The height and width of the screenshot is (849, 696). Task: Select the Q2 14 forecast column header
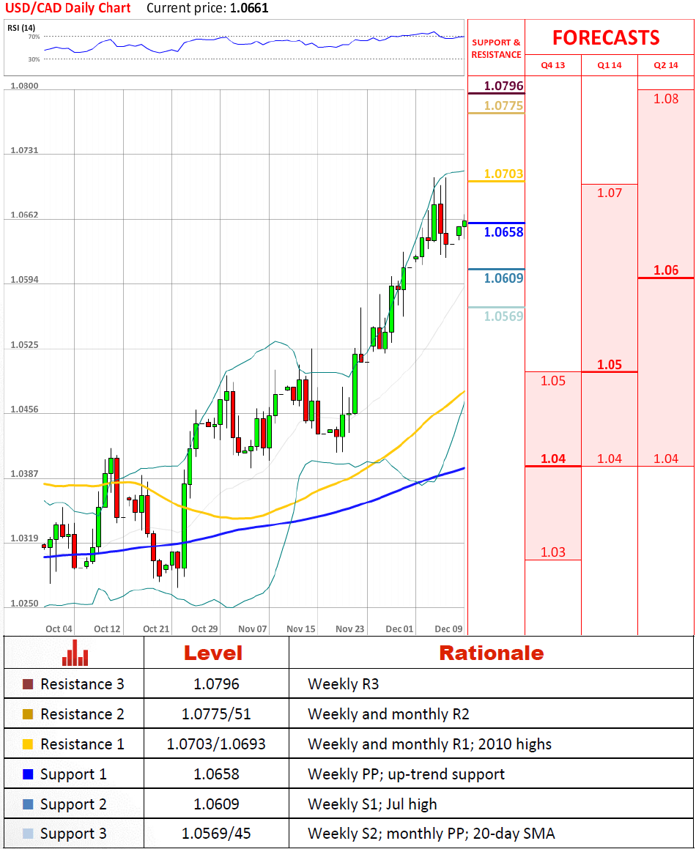[x=666, y=65]
